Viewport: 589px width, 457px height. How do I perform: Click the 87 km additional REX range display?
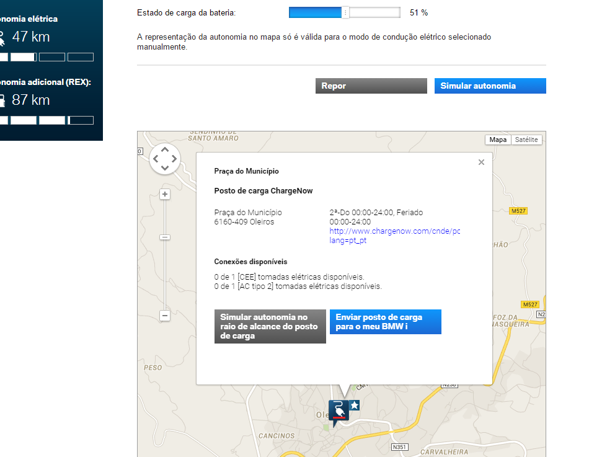[31, 100]
